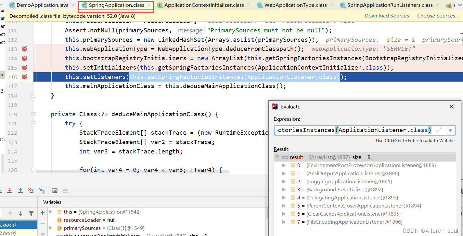
Task: Expand the expression field to multiline
Action: point(439,130)
